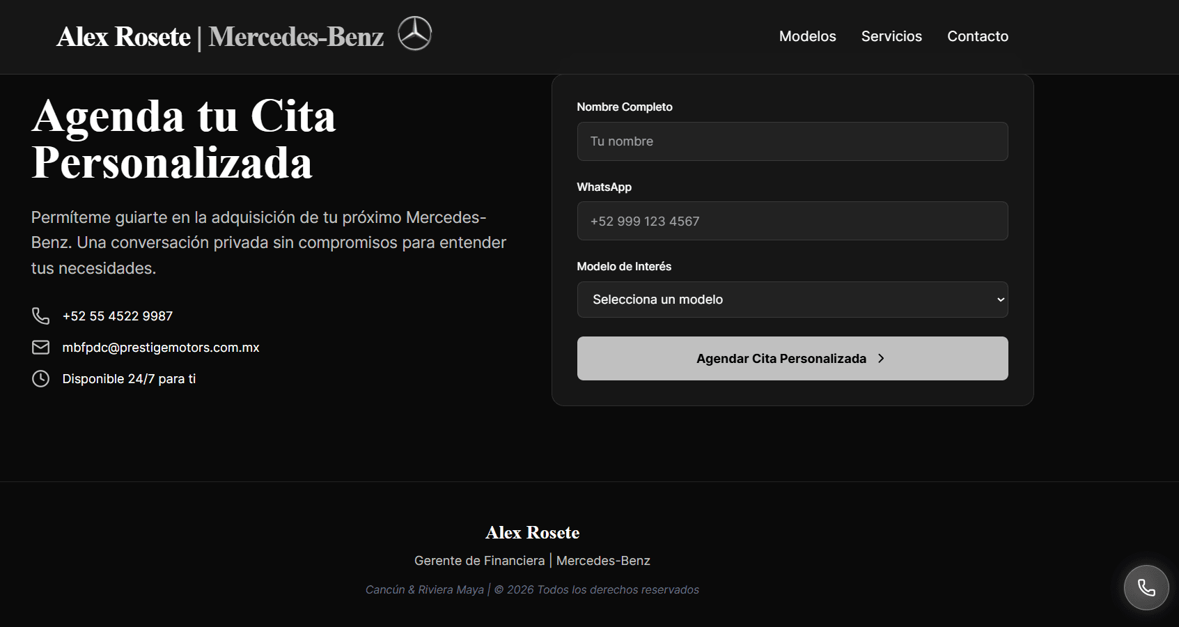Click the Mercedes-Benz star logo
1179x627 pixels.
tap(416, 33)
